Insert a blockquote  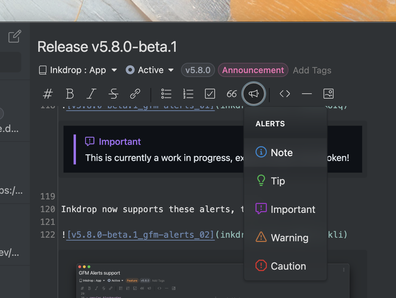[232, 94]
